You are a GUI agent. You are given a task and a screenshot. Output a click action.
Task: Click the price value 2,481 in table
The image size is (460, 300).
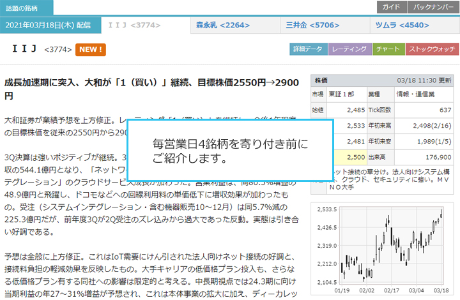click(x=356, y=142)
